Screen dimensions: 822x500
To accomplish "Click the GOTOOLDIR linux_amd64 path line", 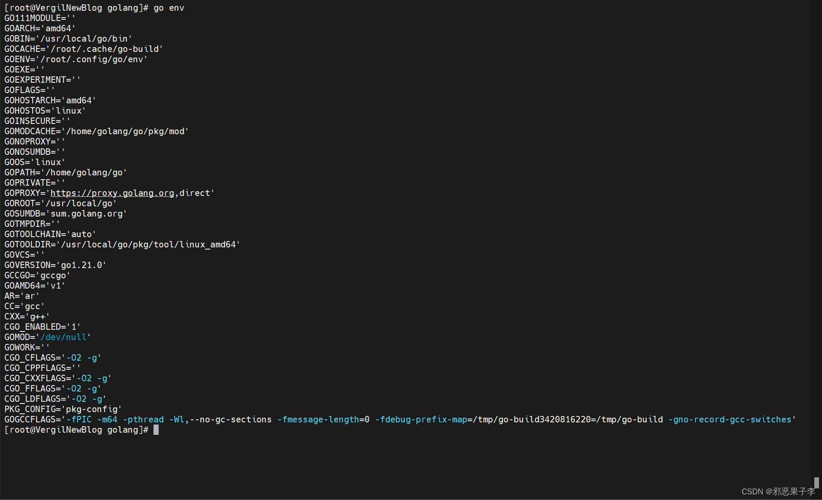I will [122, 244].
